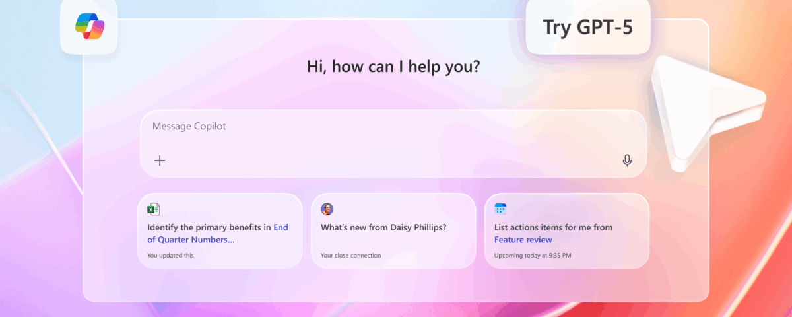Click the Copilot logo icon
The width and height of the screenshot is (792, 317).
point(89,26)
